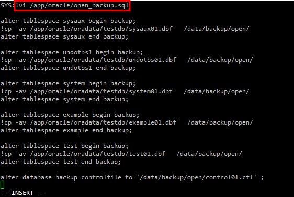Click the green cursor block

(x=3, y=185)
